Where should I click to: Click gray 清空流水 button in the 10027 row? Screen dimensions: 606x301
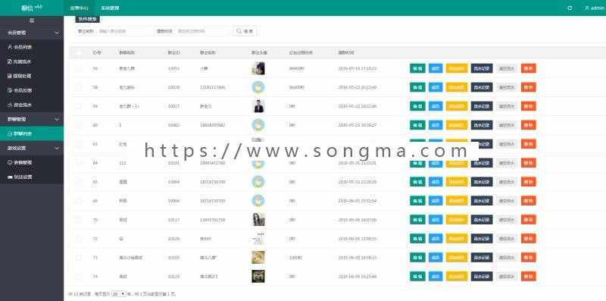point(507,106)
